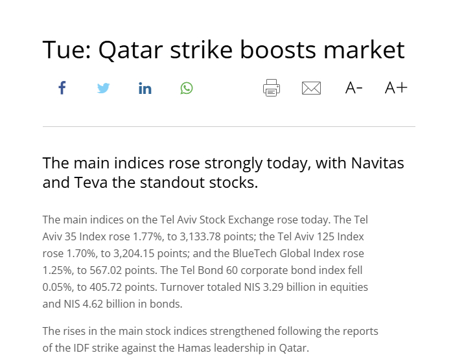The image size is (464, 364).
Task: Increase font size with A+ button
Action: pos(396,88)
